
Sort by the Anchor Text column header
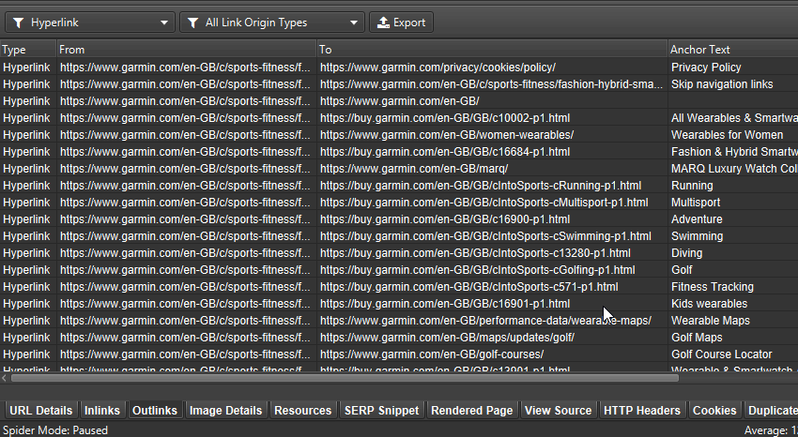[700, 50]
